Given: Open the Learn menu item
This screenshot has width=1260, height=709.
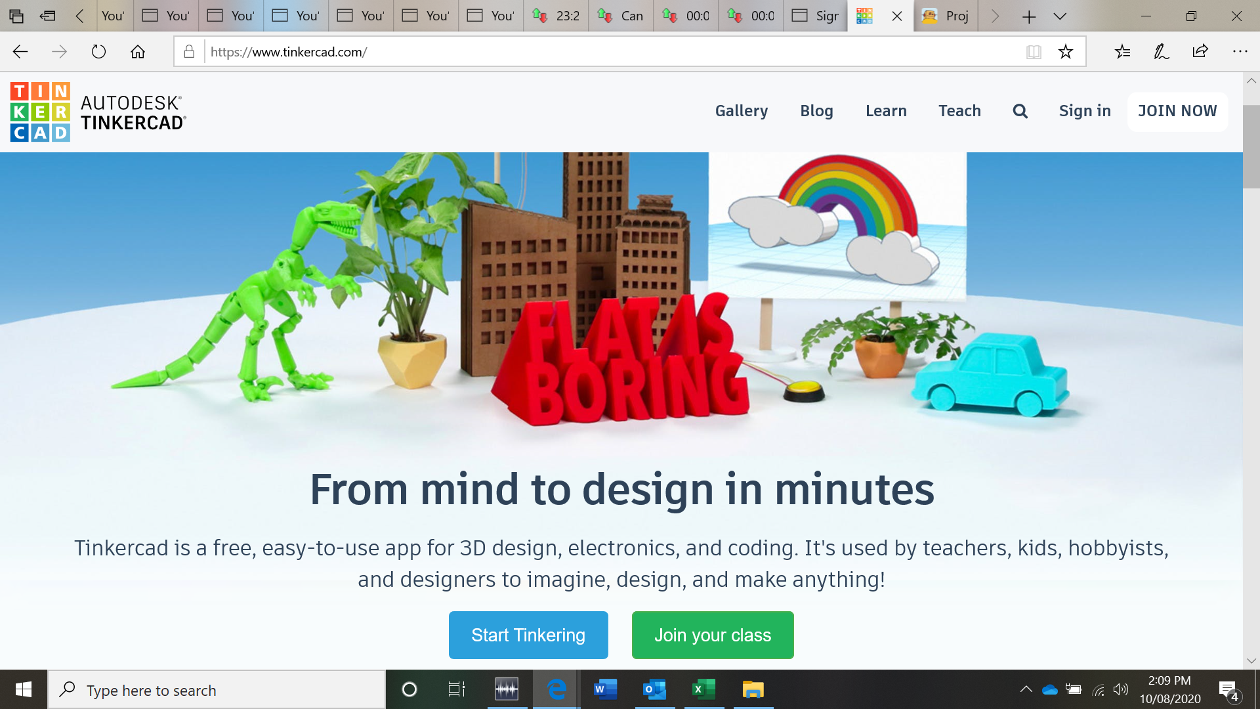Looking at the screenshot, I should 886,111.
